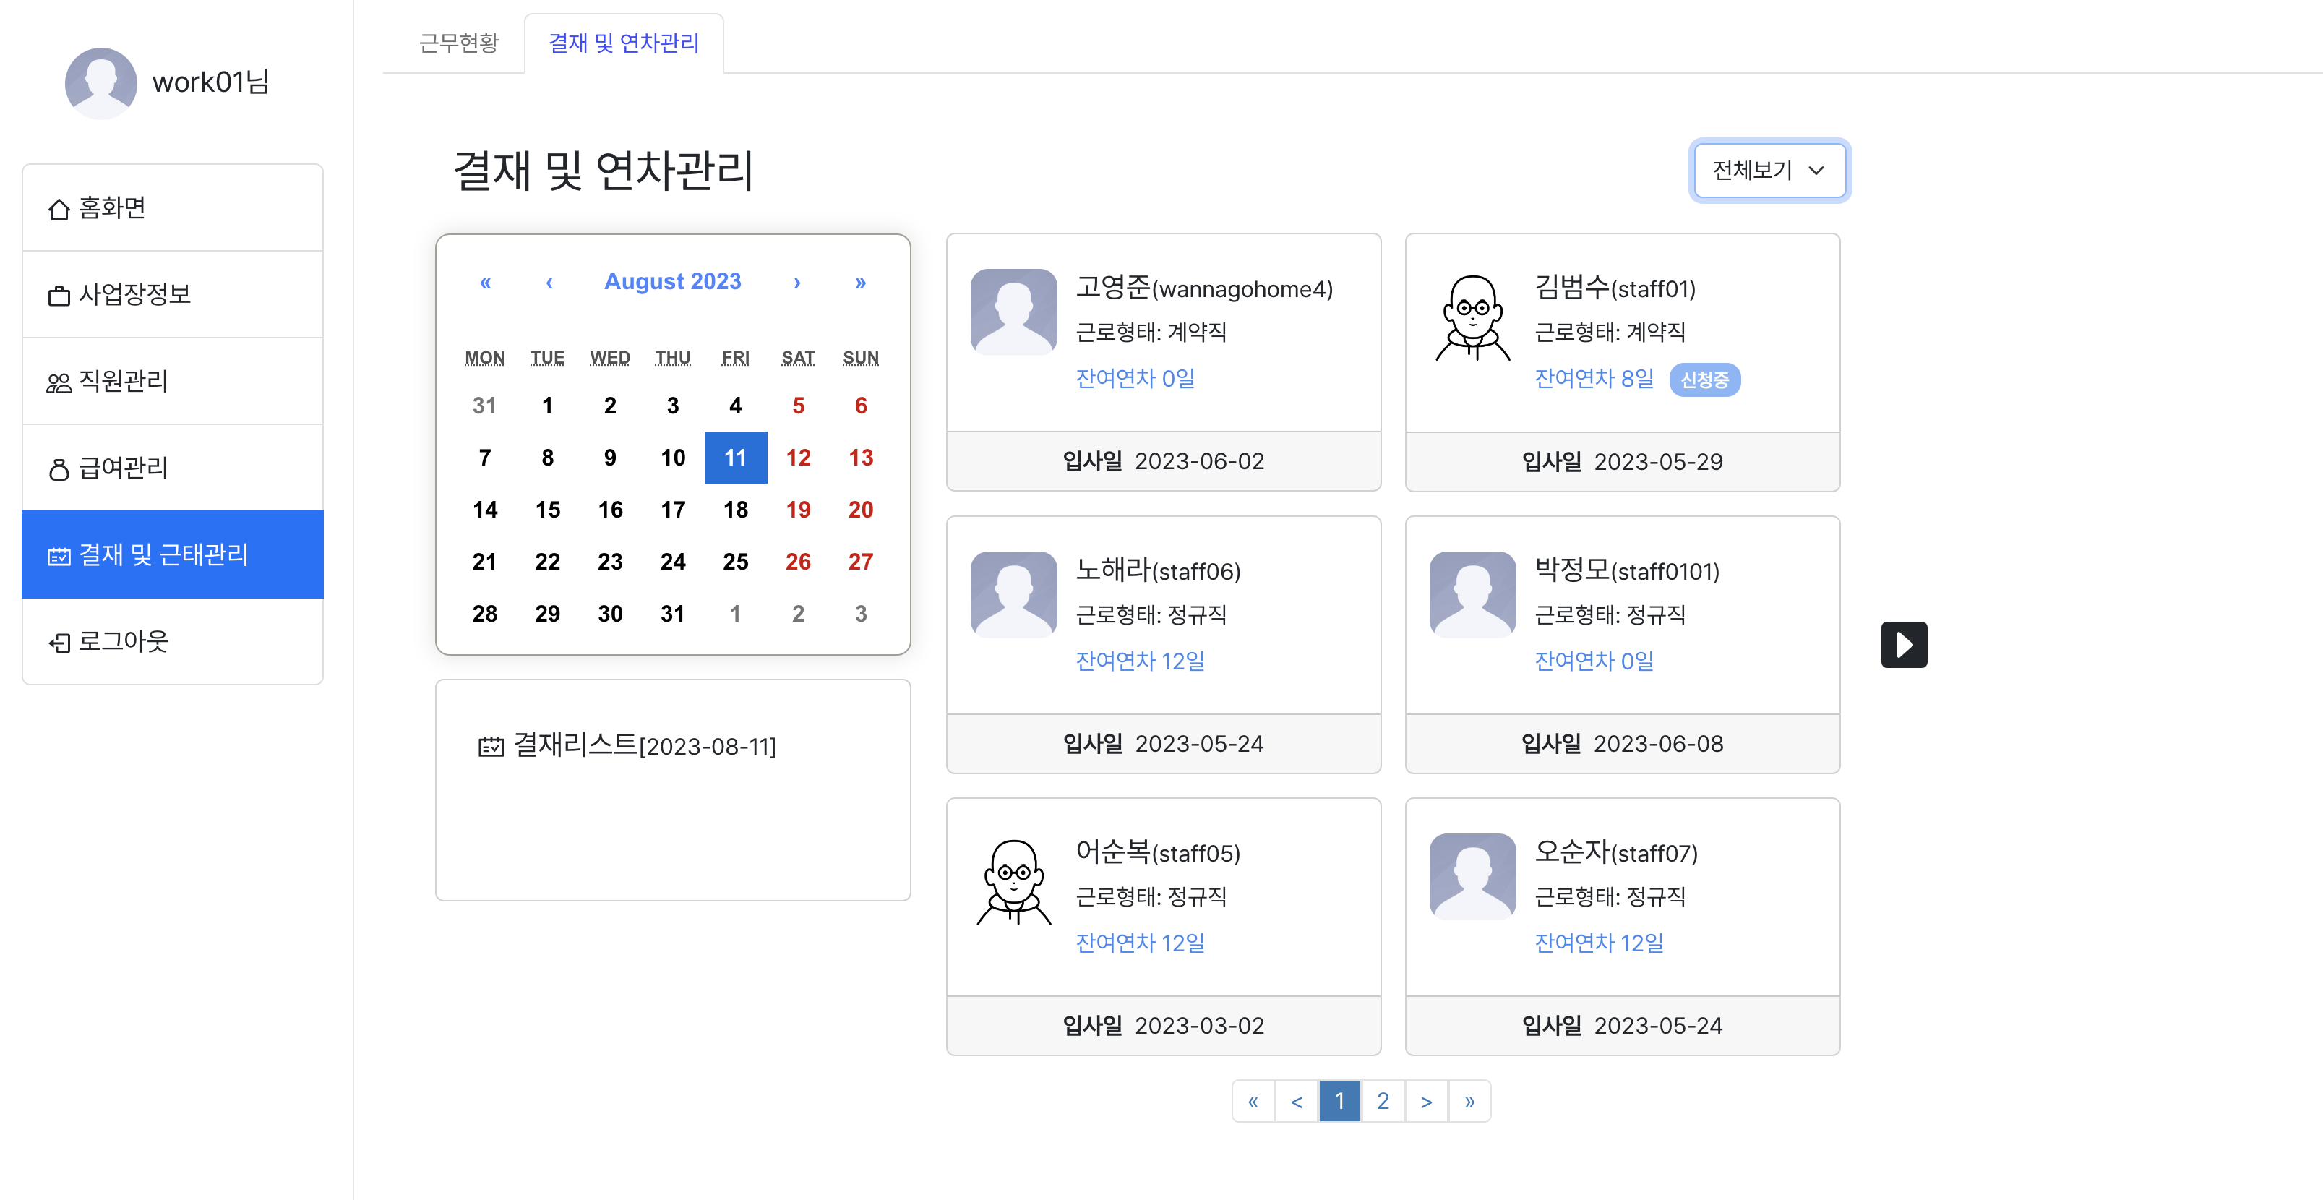Select August 18 on the calendar
2323x1200 pixels.
coord(735,510)
